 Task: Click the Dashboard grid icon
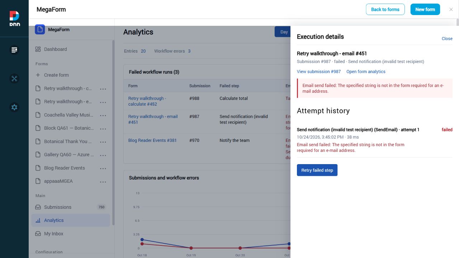click(x=38, y=49)
